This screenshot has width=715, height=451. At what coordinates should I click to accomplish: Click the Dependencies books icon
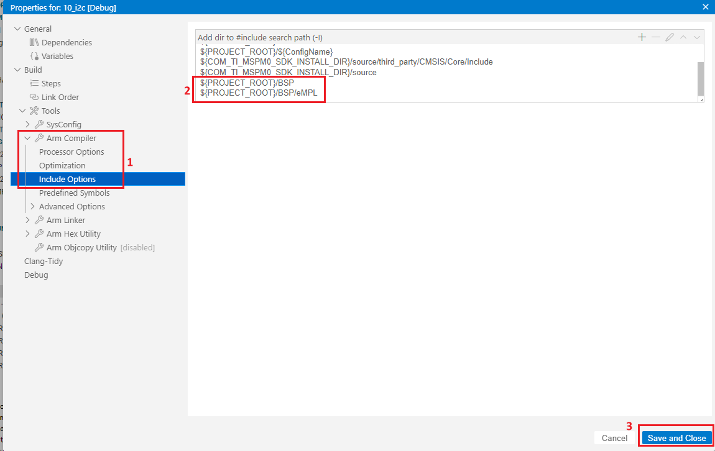pos(34,42)
